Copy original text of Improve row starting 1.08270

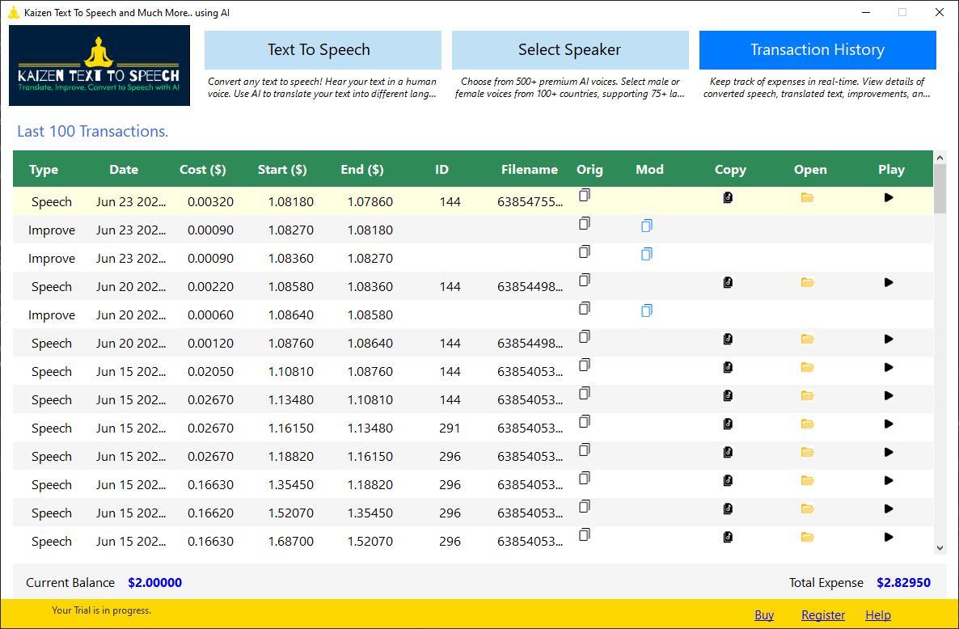coord(585,223)
